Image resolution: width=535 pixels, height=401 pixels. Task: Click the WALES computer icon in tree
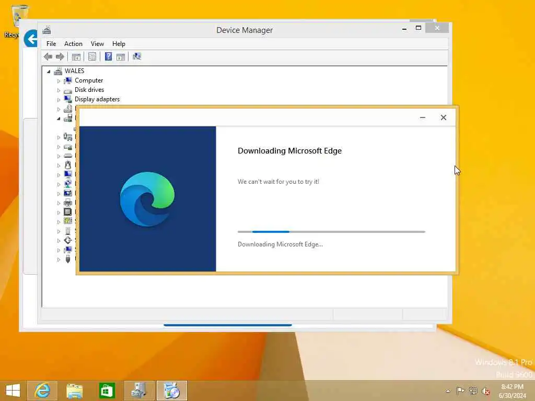(x=58, y=71)
